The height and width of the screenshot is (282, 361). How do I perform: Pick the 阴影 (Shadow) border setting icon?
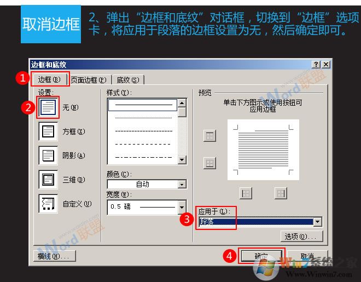[x=48, y=156]
